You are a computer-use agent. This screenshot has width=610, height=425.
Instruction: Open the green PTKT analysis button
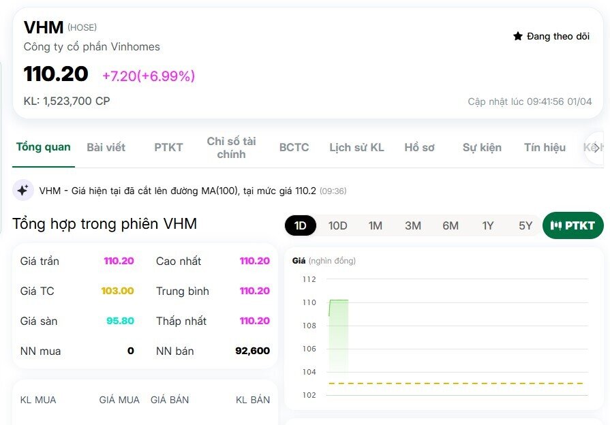(573, 225)
